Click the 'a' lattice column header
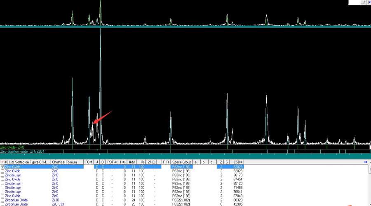This screenshot has height=206, width=371. (196, 162)
